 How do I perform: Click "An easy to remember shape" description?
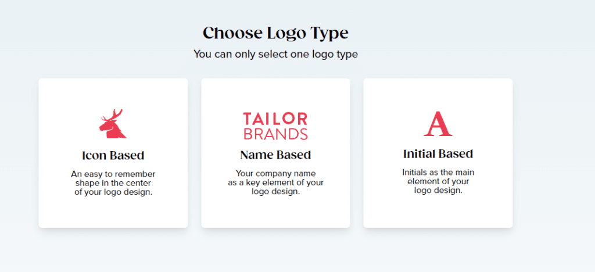point(113,183)
